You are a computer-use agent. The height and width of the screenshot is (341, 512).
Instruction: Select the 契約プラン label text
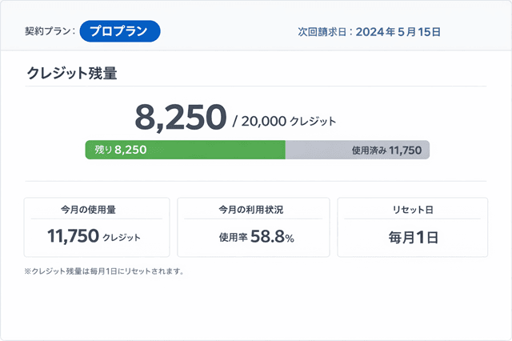pos(50,31)
